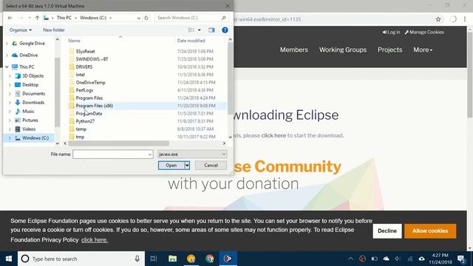Click This PC in address breadcrumb
The height and width of the screenshot is (266, 473).
pos(64,18)
